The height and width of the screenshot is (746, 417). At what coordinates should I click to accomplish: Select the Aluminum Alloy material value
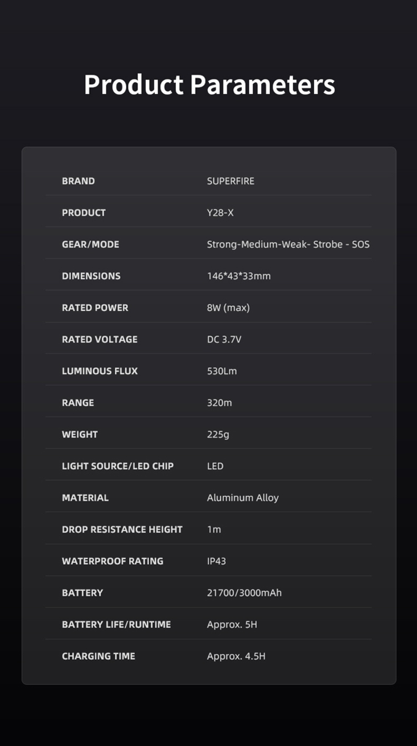[242, 498]
